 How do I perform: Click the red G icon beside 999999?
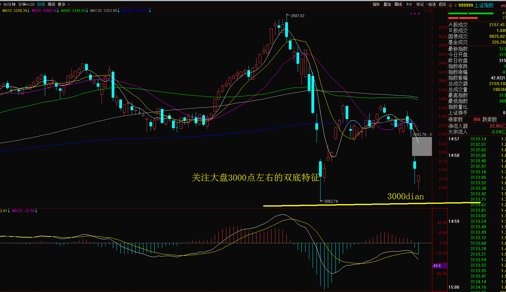pyautogui.click(x=450, y=5)
